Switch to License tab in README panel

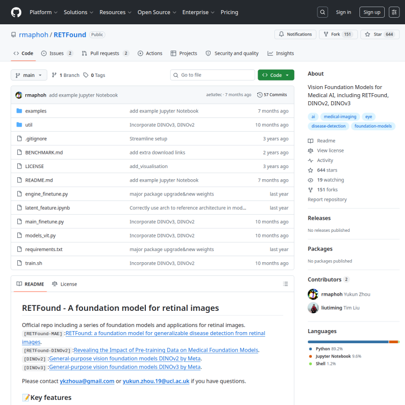[65, 284]
